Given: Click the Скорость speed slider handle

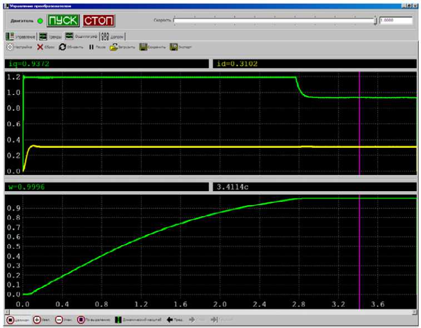Looking at the screenshot, I should tap(377, 21).
